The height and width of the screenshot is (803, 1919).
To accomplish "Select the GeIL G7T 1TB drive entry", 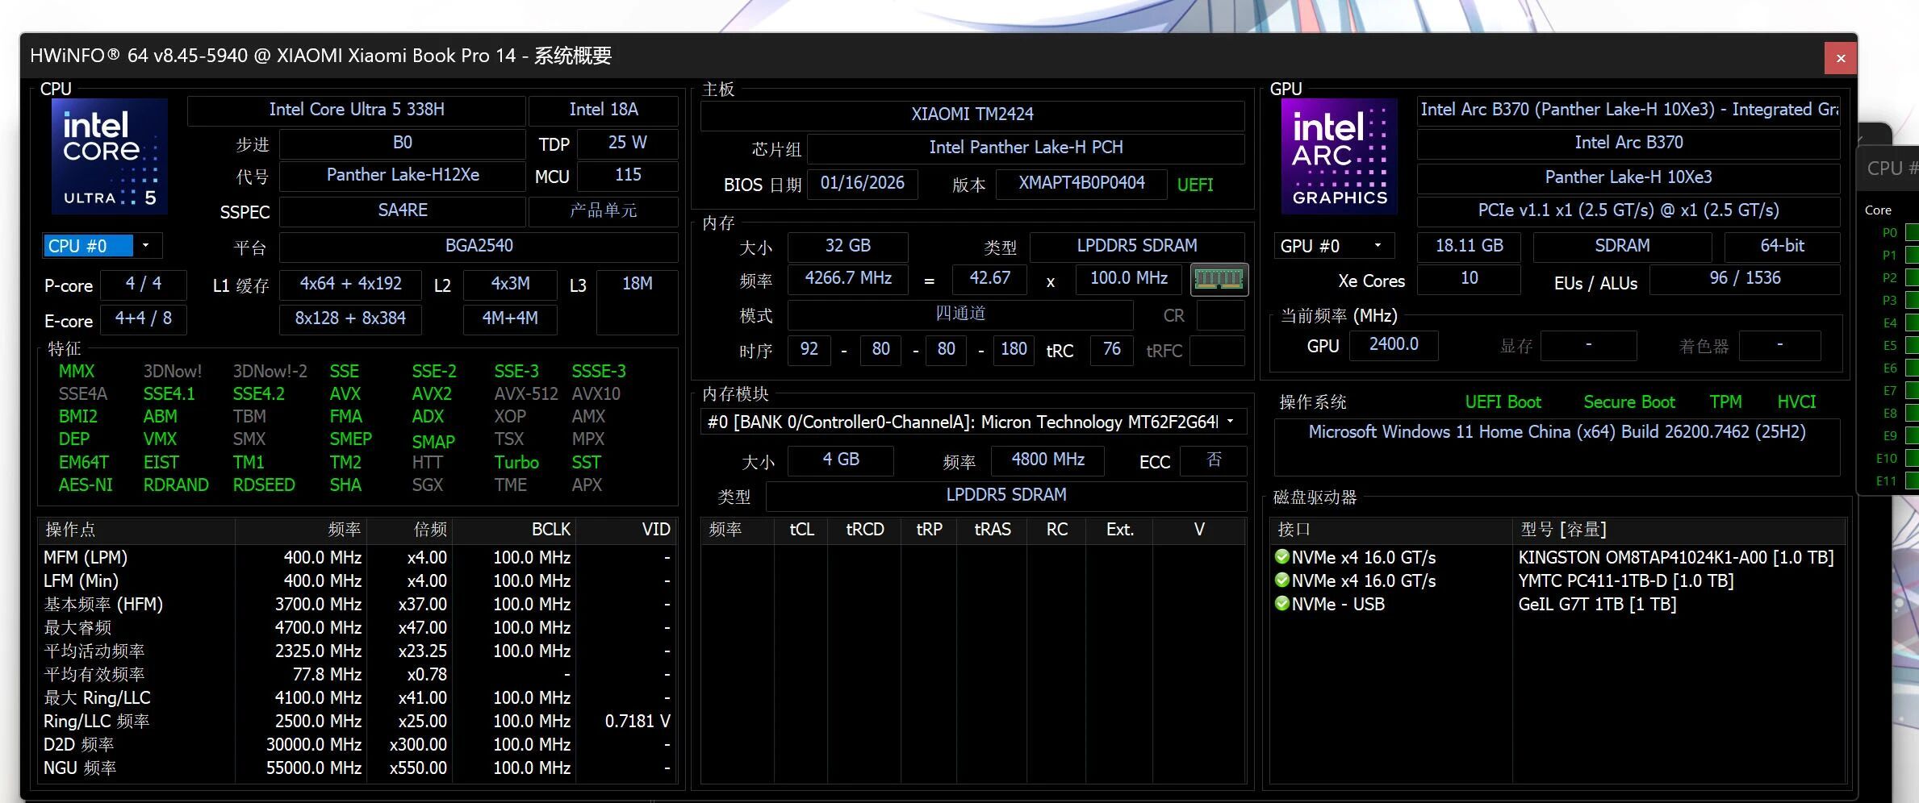I will [x=1557, y=604].
